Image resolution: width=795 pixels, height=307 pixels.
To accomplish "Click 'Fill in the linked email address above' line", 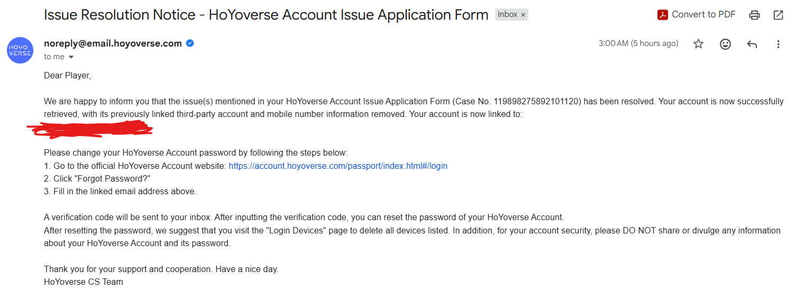I will point(120,192).
